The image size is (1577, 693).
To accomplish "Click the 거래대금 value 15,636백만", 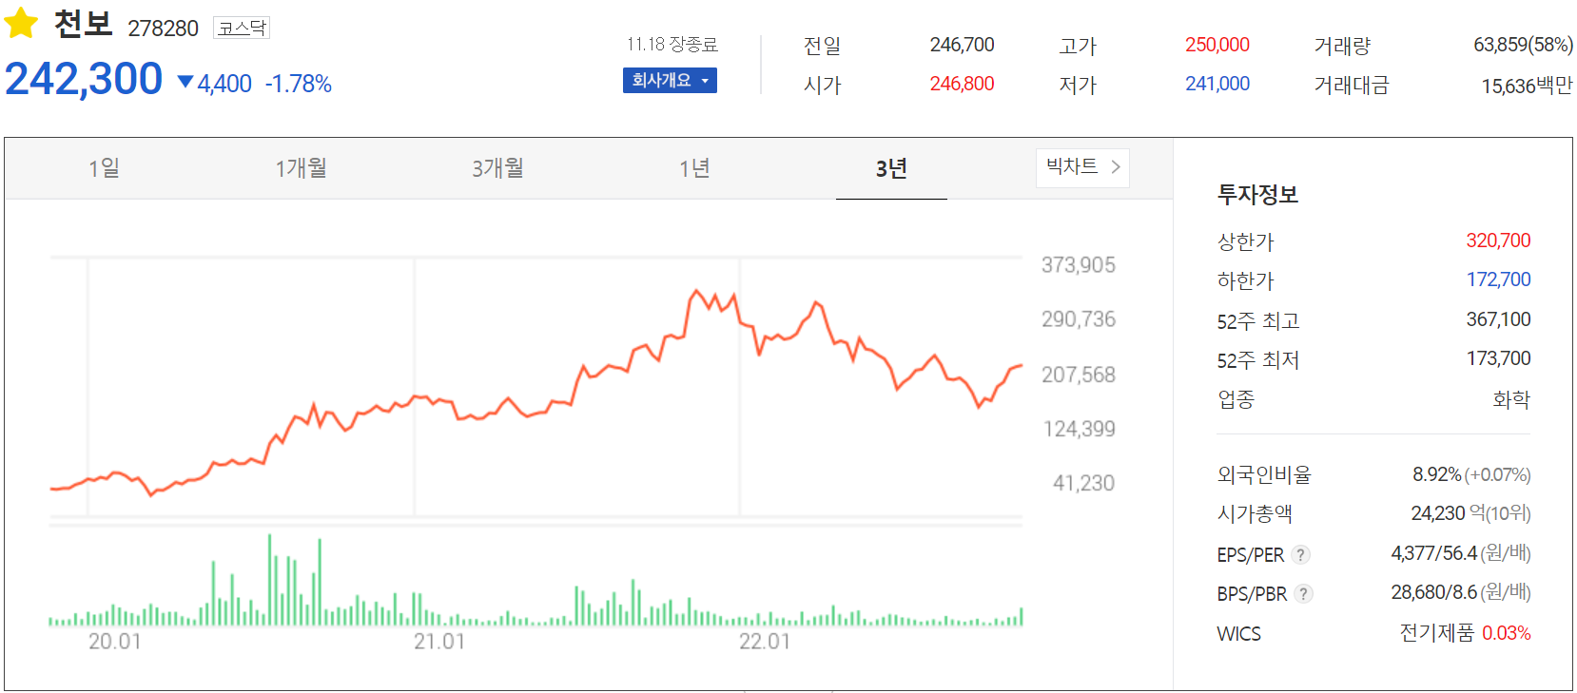I will click(x=1527, y=86).
